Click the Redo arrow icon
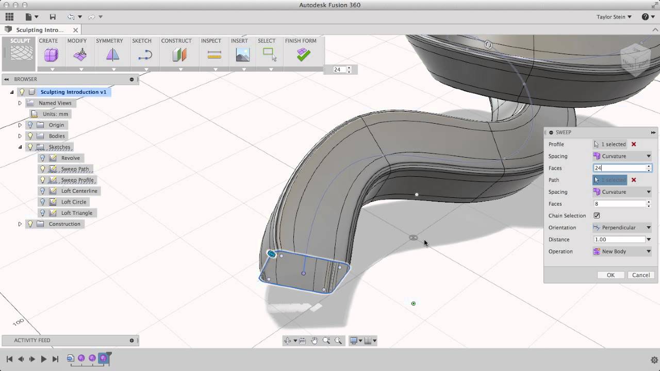660x371 pixels. (92, 17)
